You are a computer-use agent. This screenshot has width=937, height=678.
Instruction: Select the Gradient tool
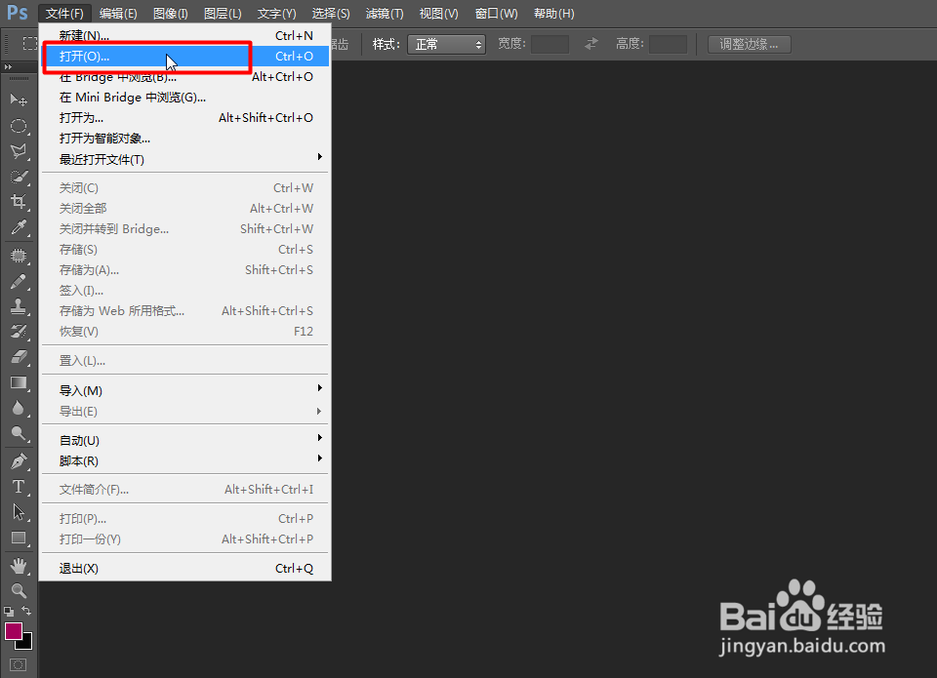[19, 383]
